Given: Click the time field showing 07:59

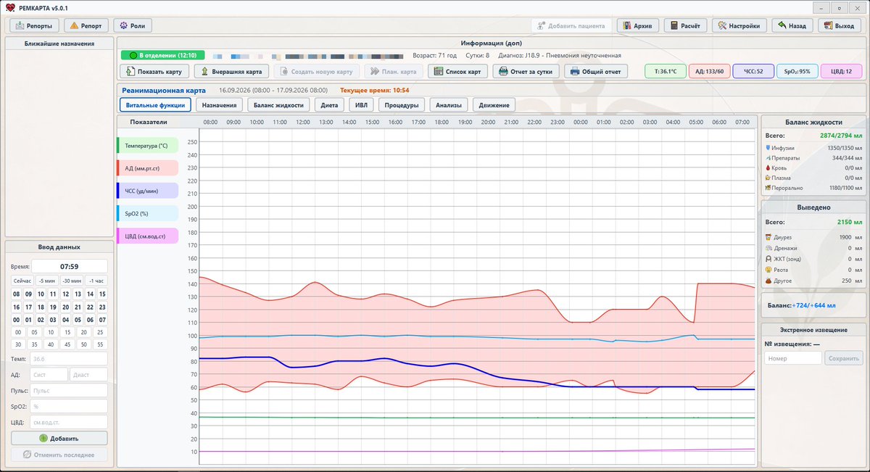Looking at the screenshot, I should coord(69,266).
